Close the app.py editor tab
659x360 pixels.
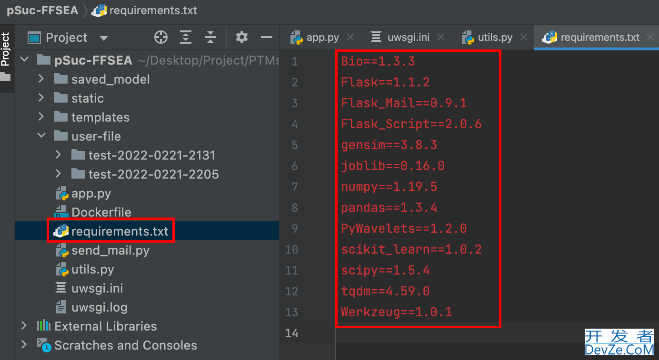coord(350,37)
